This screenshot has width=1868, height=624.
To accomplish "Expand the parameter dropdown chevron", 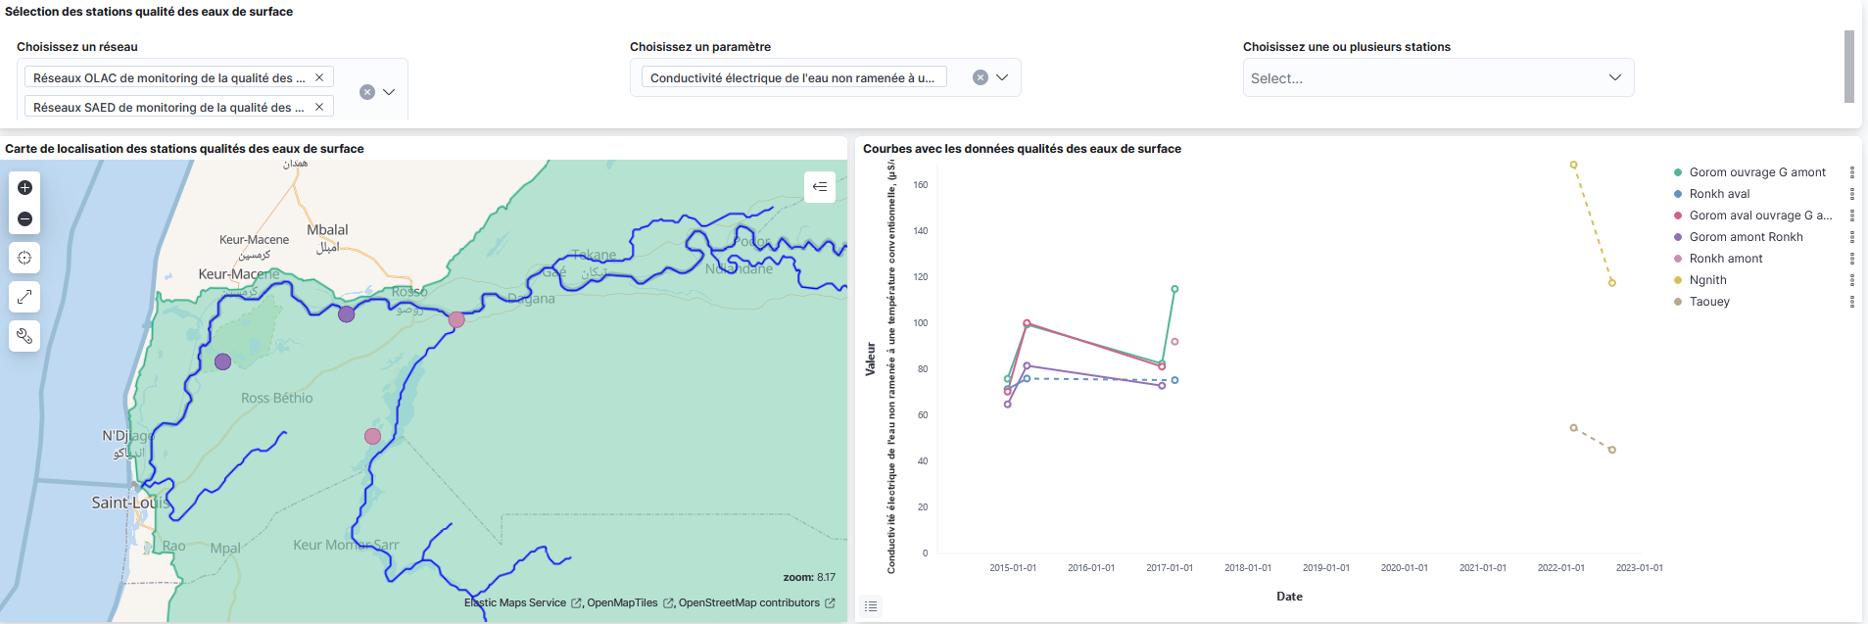I will tap(1002, 77).
